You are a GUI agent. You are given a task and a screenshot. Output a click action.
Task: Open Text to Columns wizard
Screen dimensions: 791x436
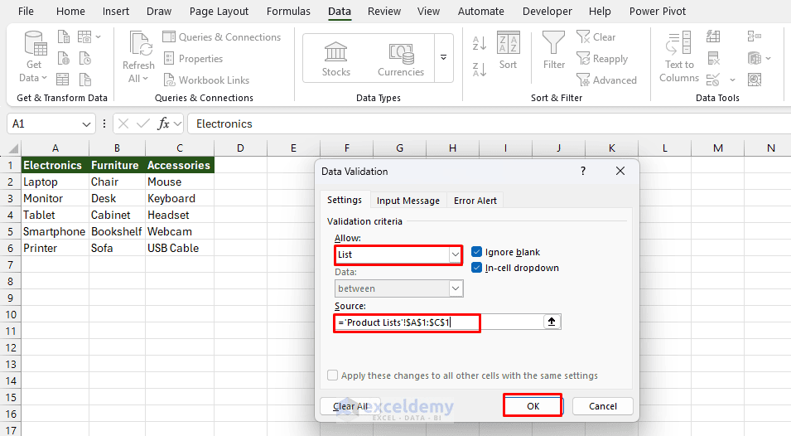tap(679, 56)
